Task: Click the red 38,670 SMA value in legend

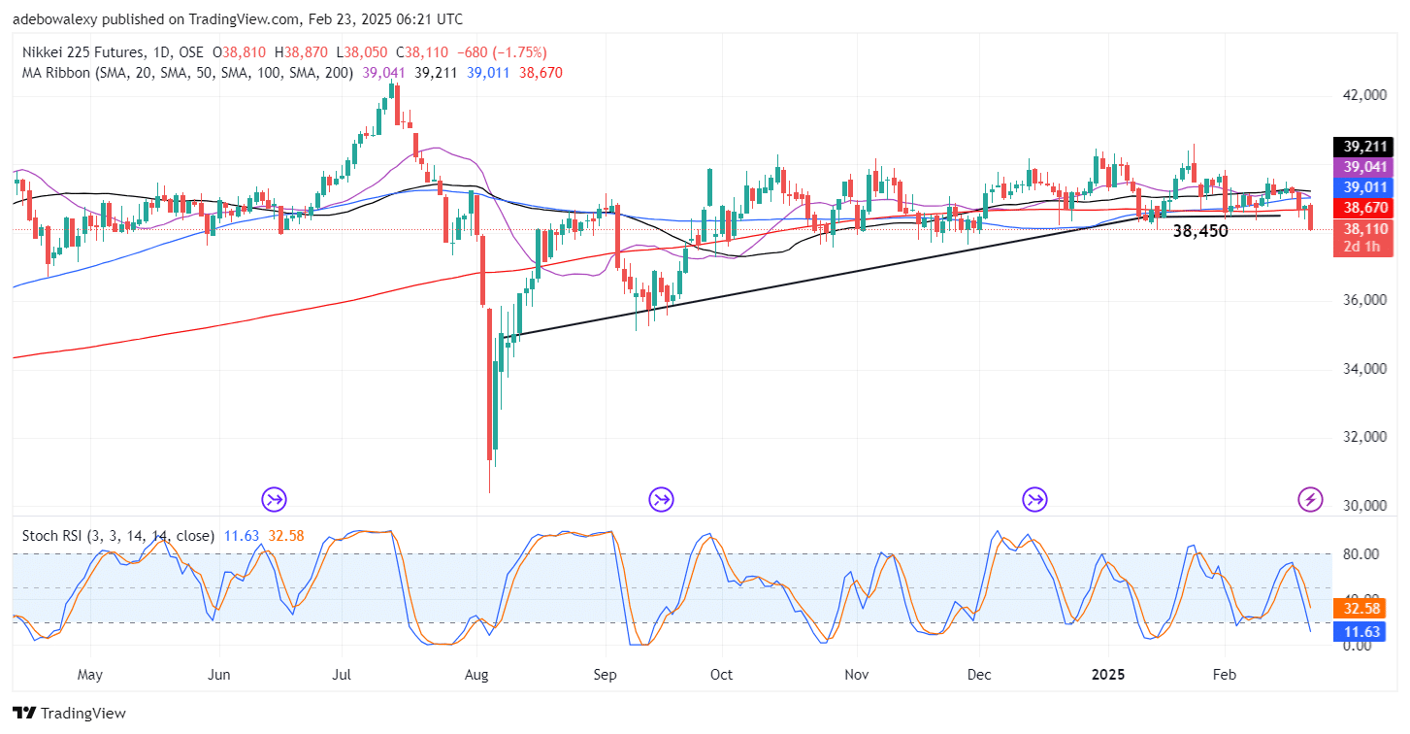Action: (x=541, y=73)
